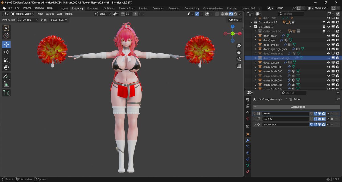
Task: Switch to wireframe viewport shading
Action: 223,14
